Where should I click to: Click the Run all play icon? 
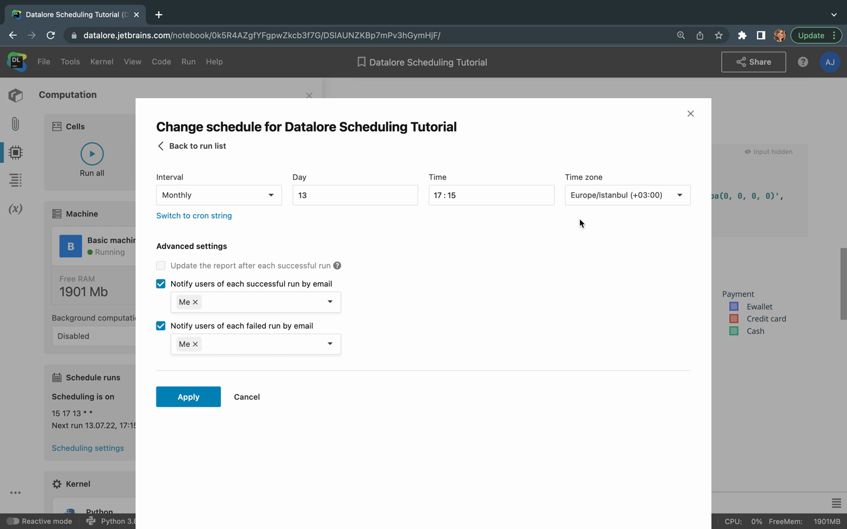click(92, 154)
